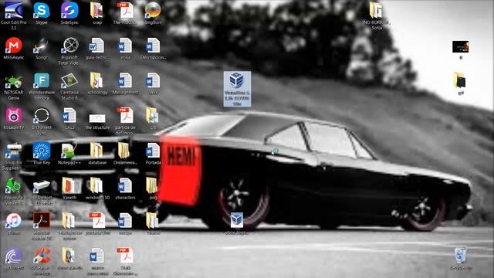Select the dark image thumbnail at right

coord(461,49)
